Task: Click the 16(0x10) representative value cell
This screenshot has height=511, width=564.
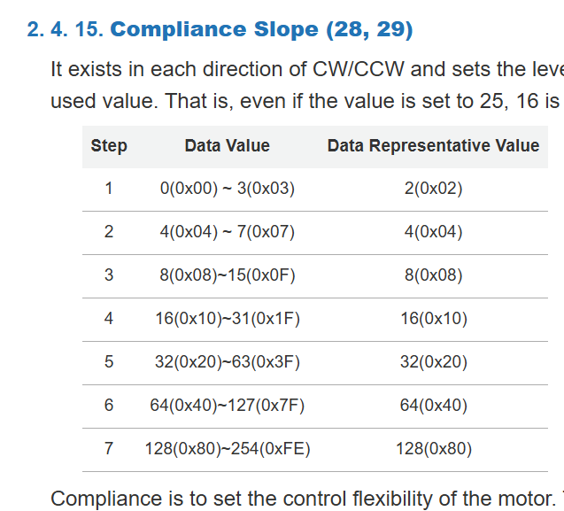Action: click(x=433, y=319)
